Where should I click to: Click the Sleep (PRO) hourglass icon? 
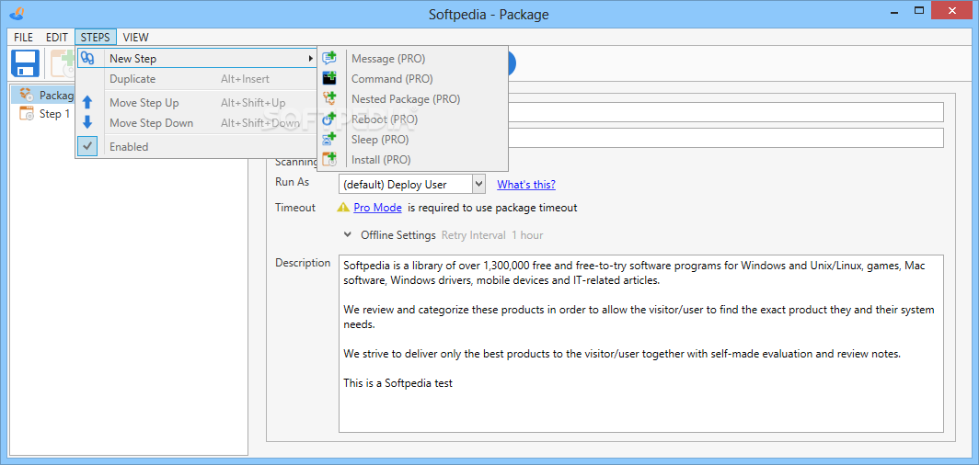pyautogui.click(x=329, y=139)
